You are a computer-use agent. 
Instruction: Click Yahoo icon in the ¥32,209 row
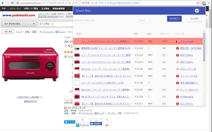tap(178, 62)
